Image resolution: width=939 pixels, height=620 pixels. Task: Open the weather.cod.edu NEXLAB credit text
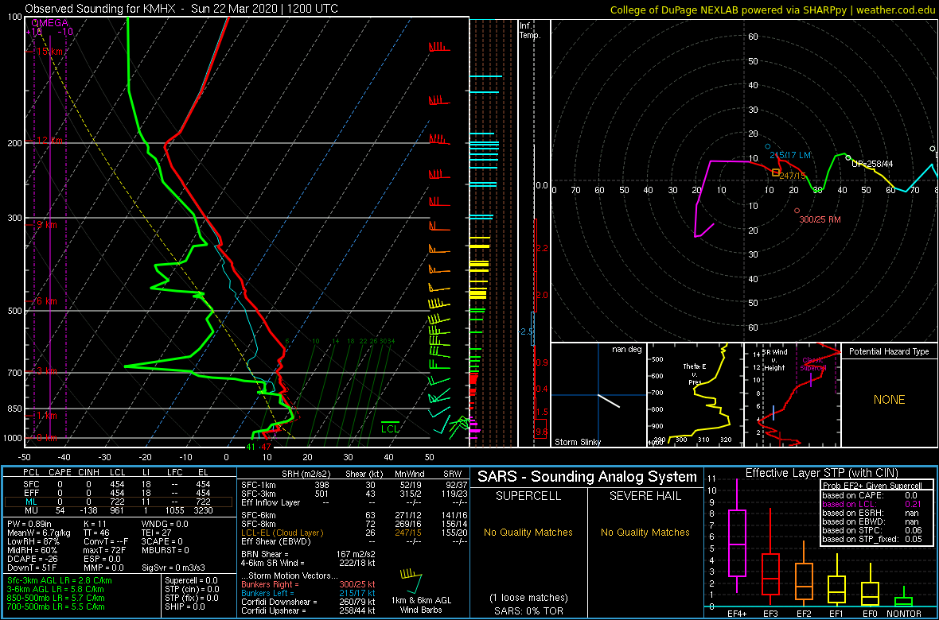pyautogui.click(x=773, y=9)
